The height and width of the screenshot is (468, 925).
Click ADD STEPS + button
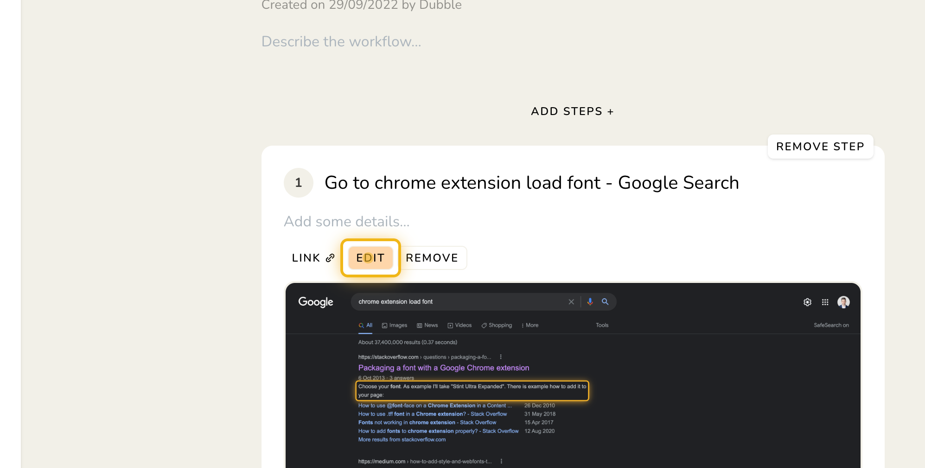(573, 111)
